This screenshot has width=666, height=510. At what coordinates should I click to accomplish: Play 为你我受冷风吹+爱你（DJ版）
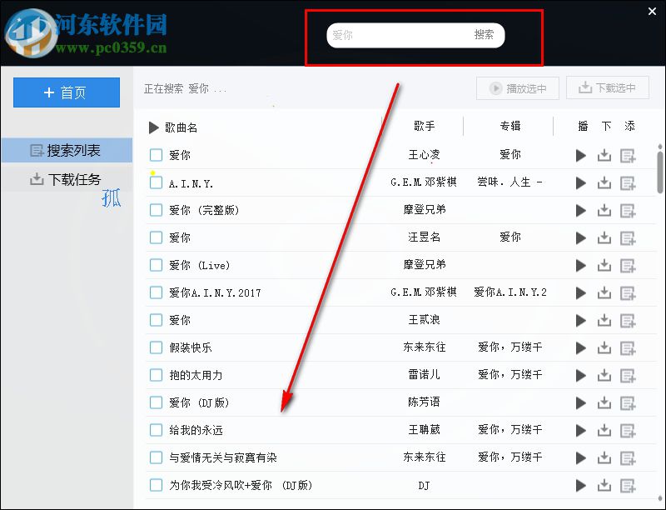click(x=581, y=485)
